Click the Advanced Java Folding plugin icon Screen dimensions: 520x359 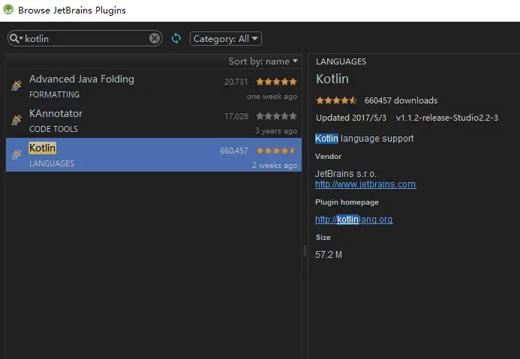[x=17, y=85]
